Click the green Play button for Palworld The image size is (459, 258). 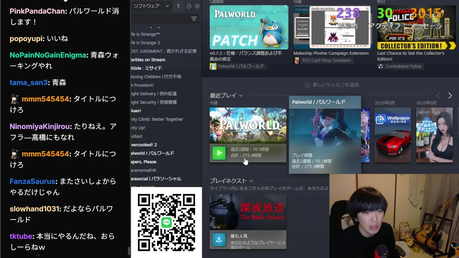point(219,153)
